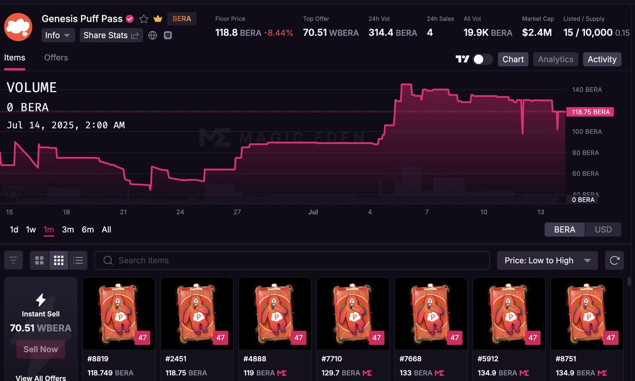Refresh the item listings
The height and width of the screenshot is (381, 635).
point(614,260)
